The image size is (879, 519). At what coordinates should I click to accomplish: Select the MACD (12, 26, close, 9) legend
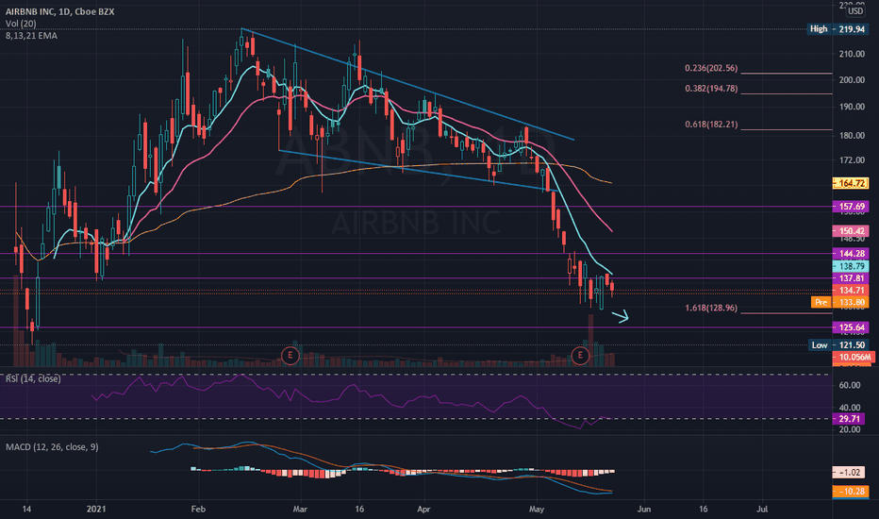(52, 447)
